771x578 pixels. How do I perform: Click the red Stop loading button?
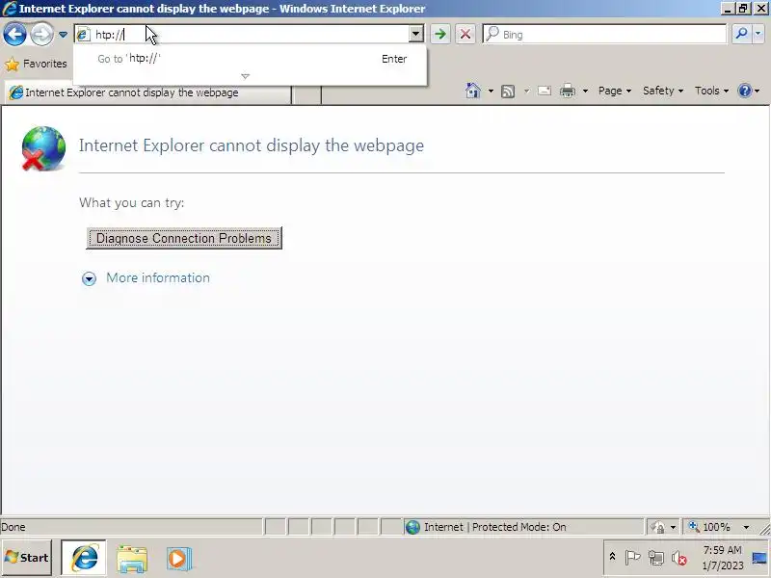(x=465, y=35)
